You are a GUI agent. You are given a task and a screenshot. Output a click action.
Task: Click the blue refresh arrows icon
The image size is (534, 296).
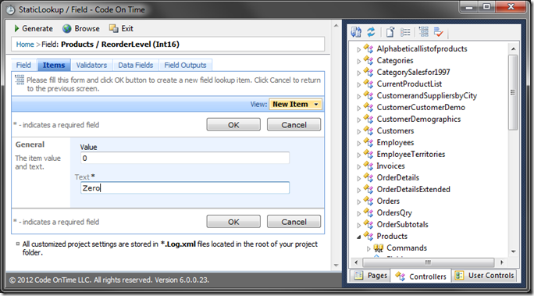(x=371, y=32)
